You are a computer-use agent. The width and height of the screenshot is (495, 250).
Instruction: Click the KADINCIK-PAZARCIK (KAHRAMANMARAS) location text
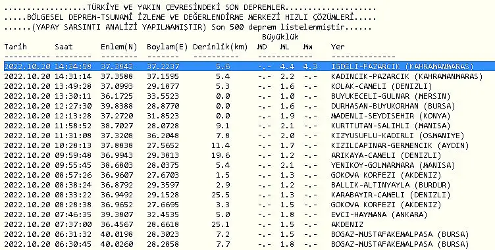[x=407, y=76]
